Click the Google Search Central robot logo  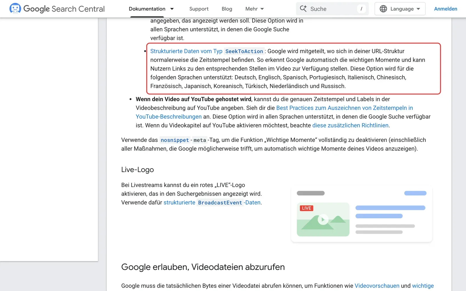[15, 8]
